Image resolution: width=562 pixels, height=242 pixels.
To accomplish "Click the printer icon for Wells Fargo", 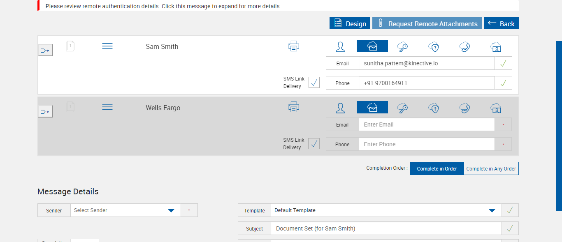I will click(x=294, y=107).
